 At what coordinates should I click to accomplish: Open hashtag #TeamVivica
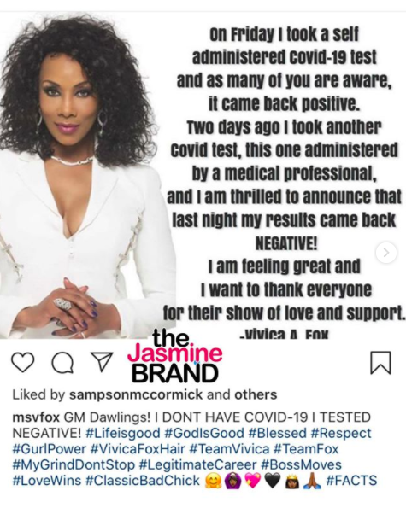(x=229, y=449)
